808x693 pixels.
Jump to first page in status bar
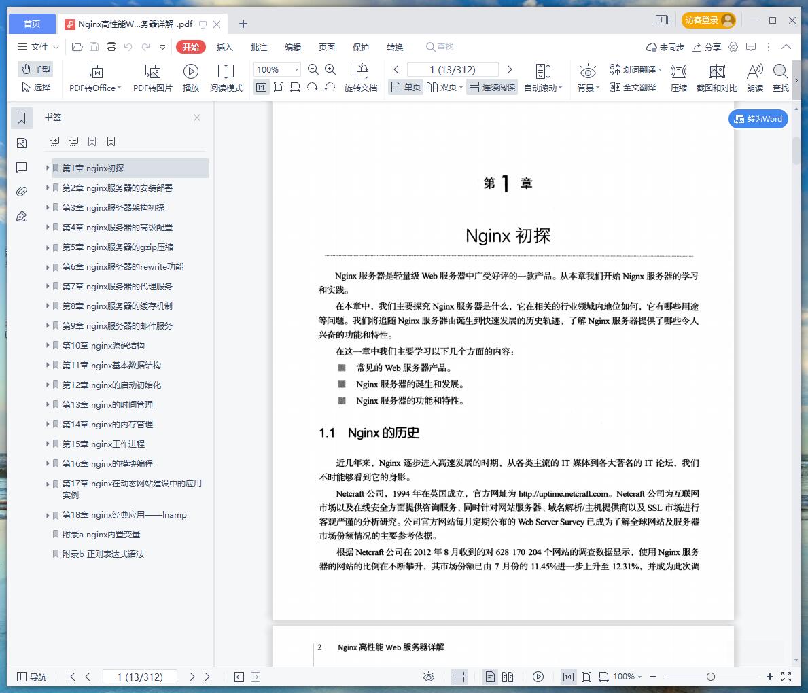(71, 677)
